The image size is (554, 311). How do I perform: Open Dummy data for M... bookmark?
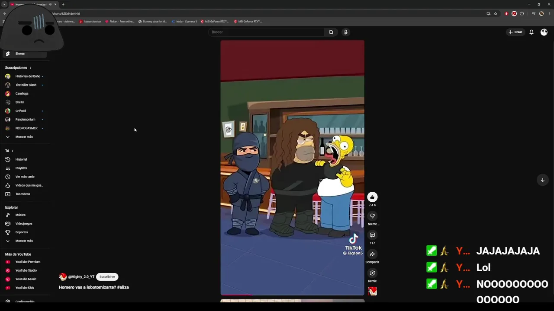[x=152, y=21]
